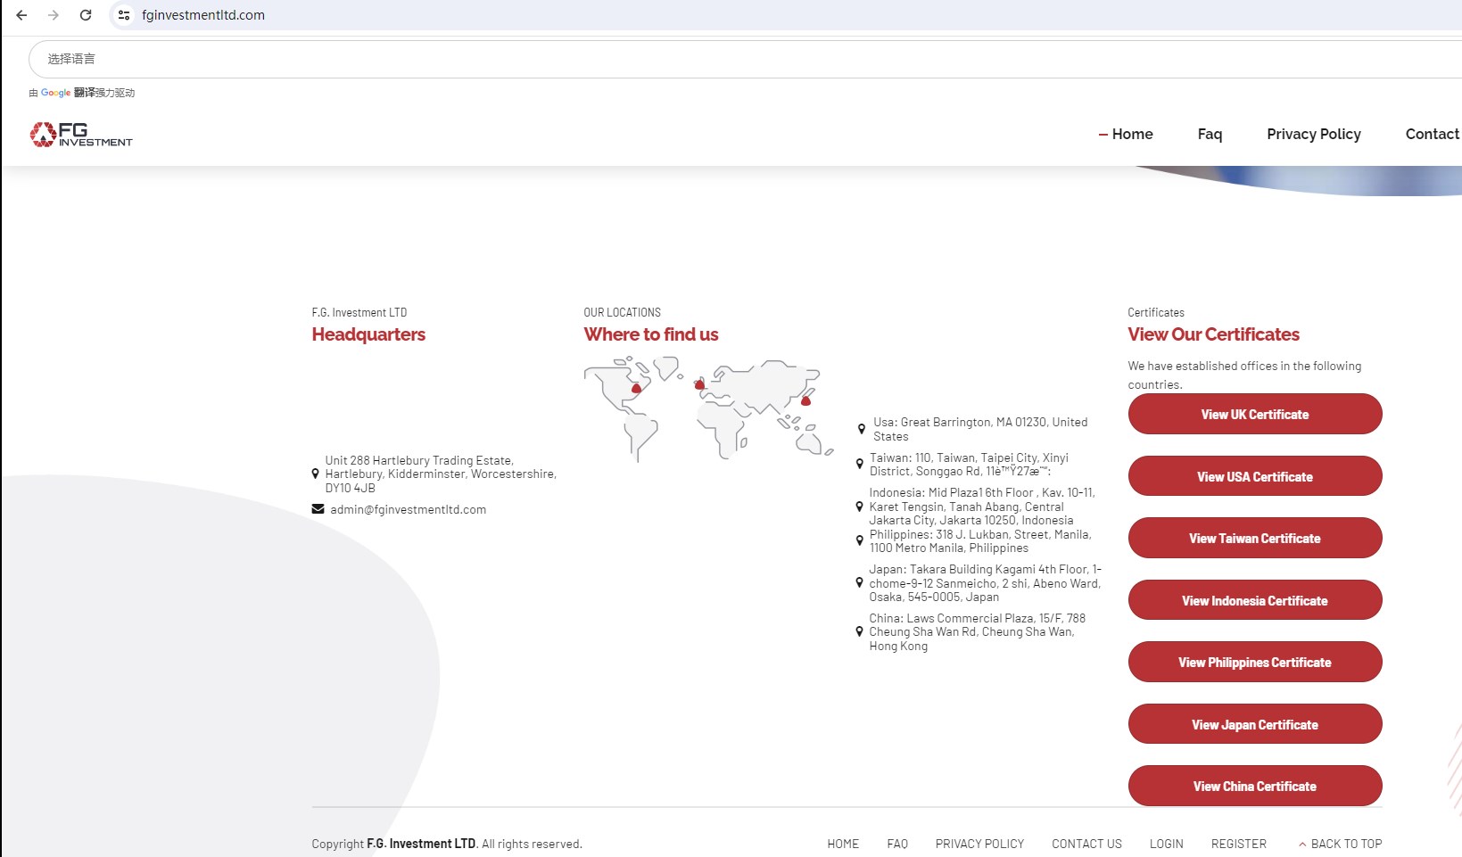Open site information icon in address bar

click(124, 15)
